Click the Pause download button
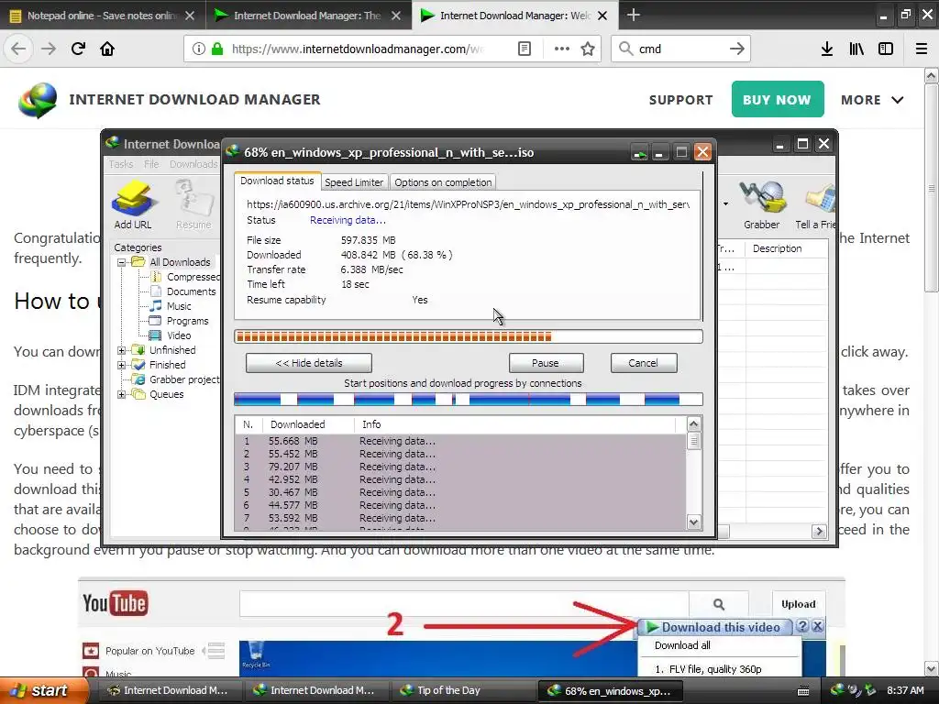This screenshot has height=704, width=939. 546,363
